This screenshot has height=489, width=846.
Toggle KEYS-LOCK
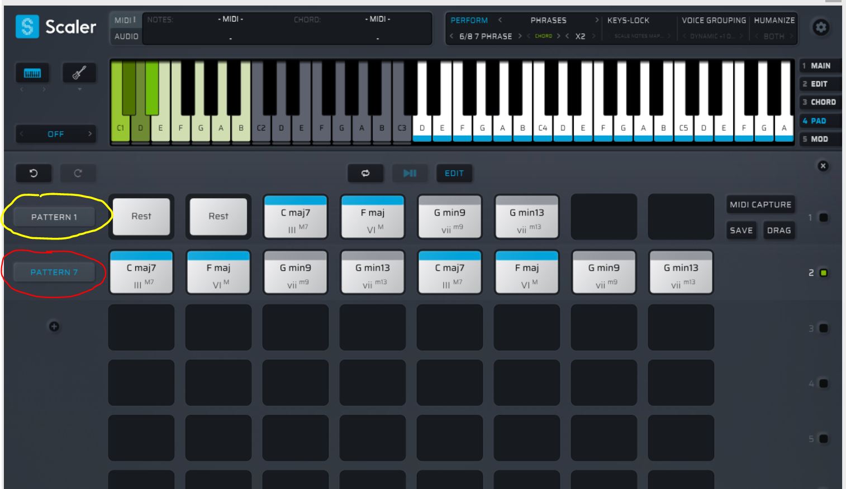(x=628, y=20)
